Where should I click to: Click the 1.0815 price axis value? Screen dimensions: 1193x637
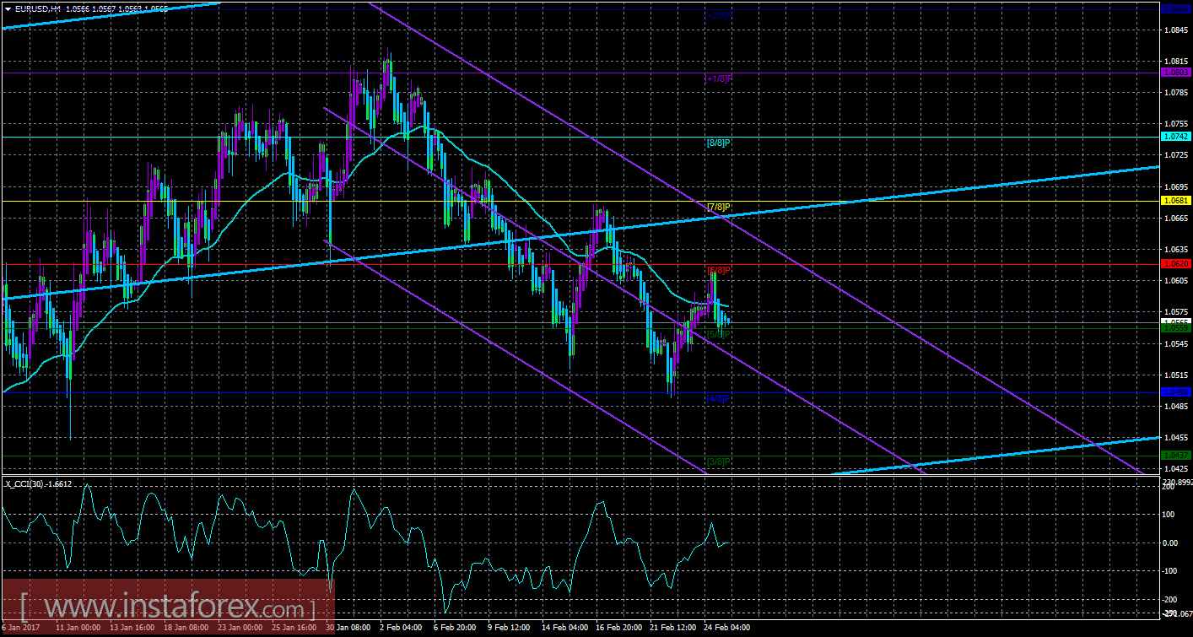pos(1176,62)
